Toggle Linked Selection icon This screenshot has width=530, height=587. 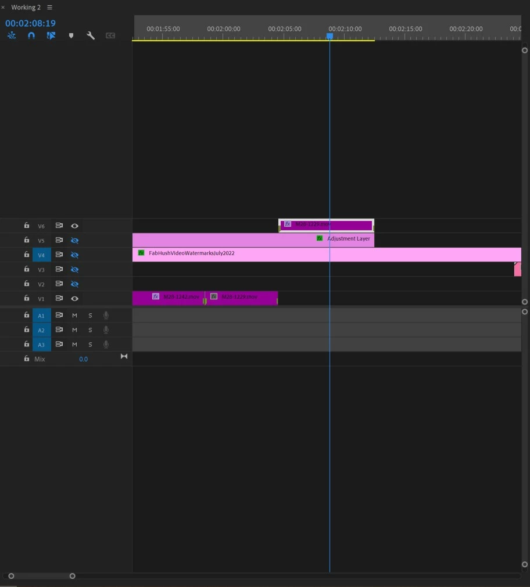[x=51, y=35]
